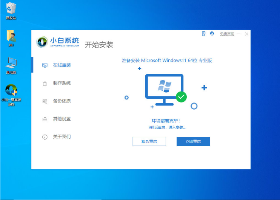This screenshot has width=280, height=200.
Task: Launch the 小白一键重装系统 desktop shortcut
Action: pyautogui.click(x=11, y=95)
